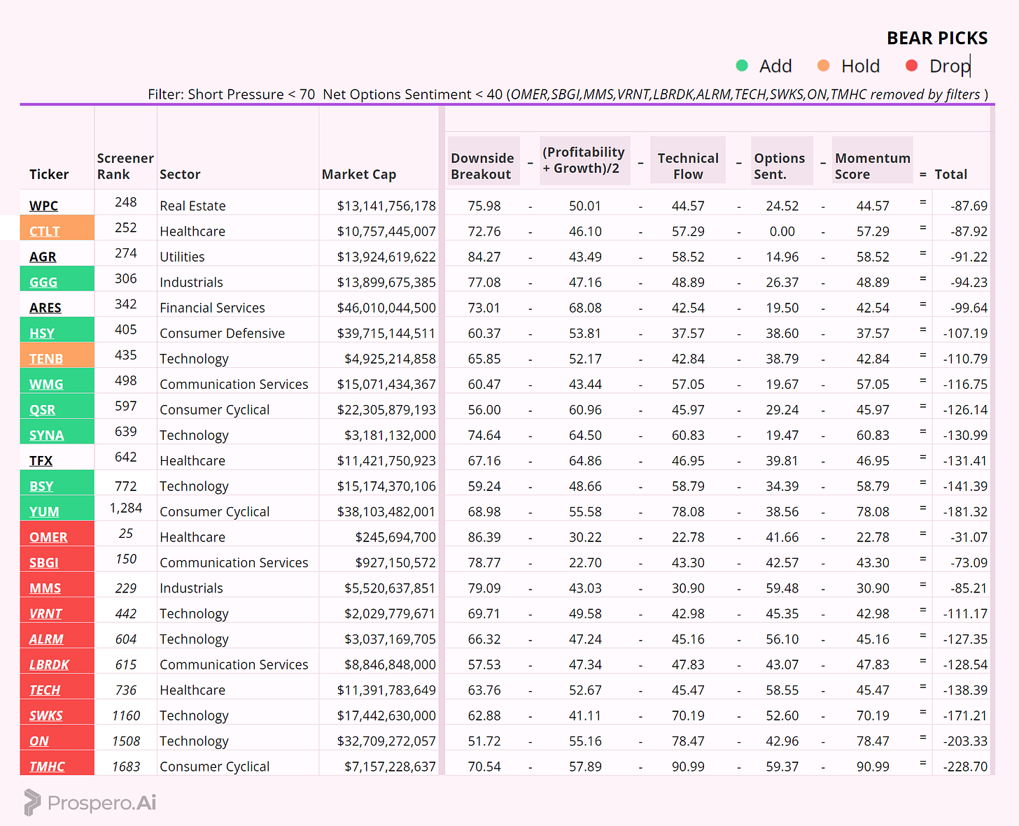1019x826 pixels.
Task: Click the Utilities sector cell
Action: [182, 257]
